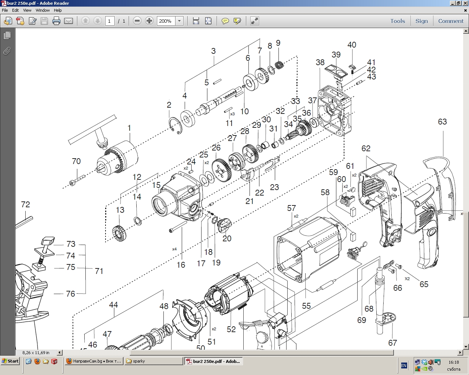This screenshot has height=375, width=469.
Task: Click the Sign button
Action: coord(421,21)
